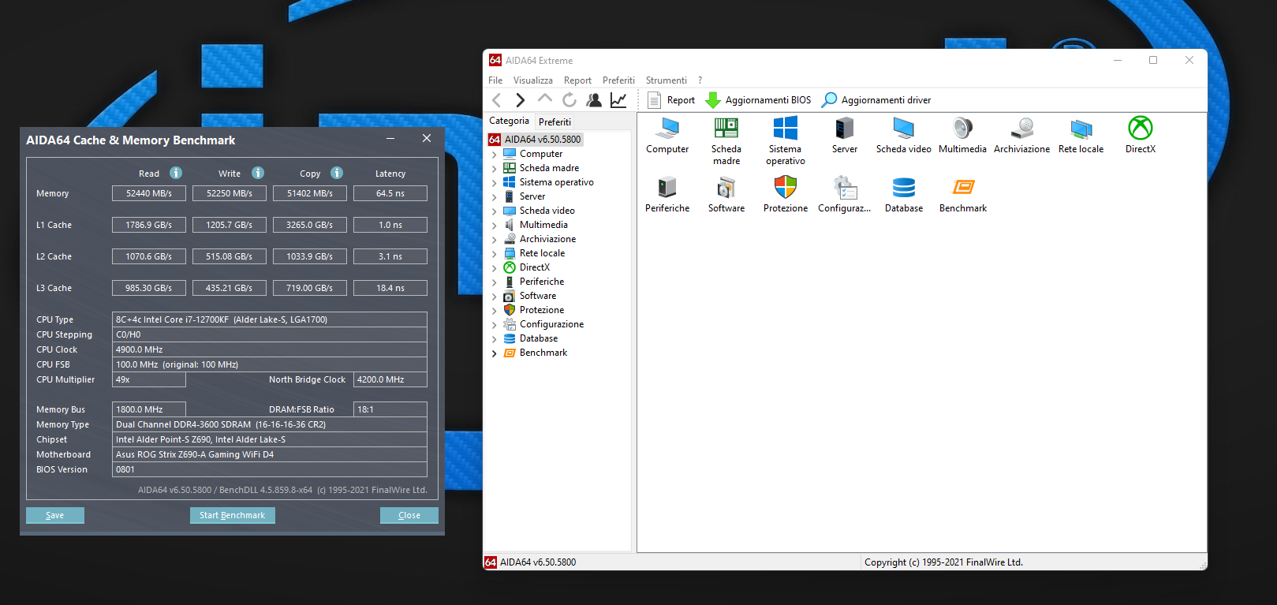Click the Memory Read value 52440 MB/s
This screenshot has height=605, width=1277.
tap(149, 193)
